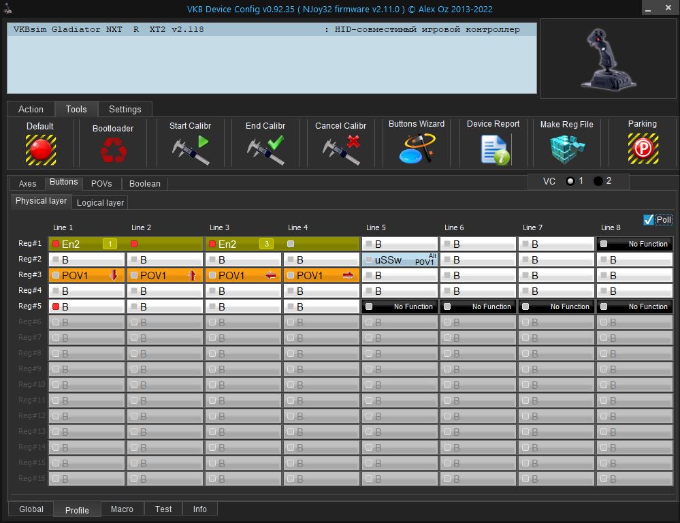
Task: Click the Make Reg File icon
Action: coord(566,149)
